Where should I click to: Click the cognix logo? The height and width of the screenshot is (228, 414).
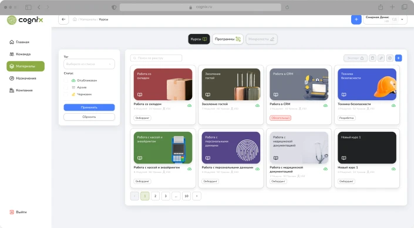(x=25, y=20)
